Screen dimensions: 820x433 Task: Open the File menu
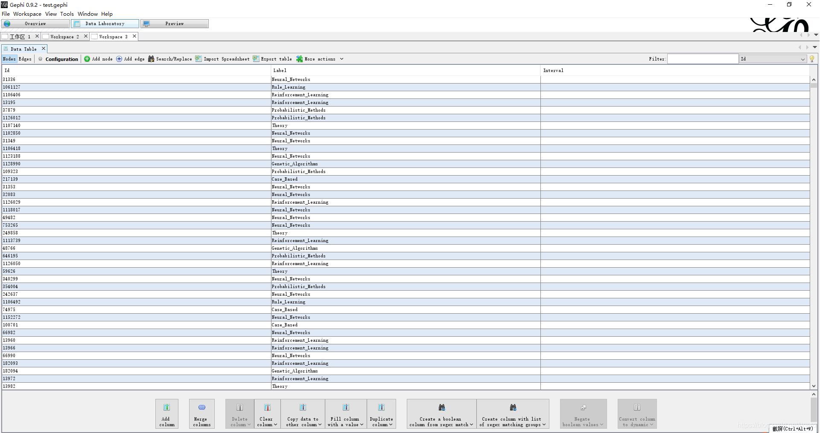tap(6, 14)
